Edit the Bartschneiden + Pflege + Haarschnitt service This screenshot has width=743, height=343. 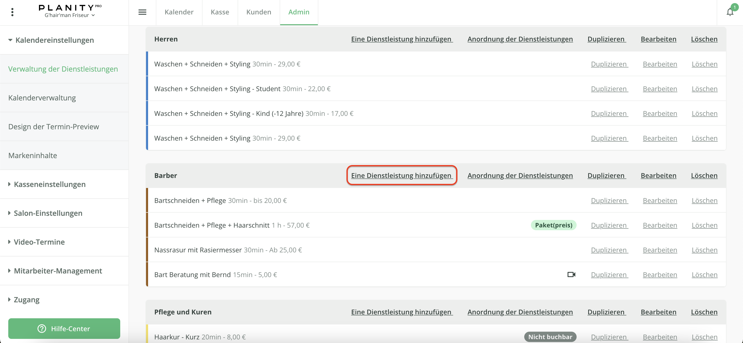[x=660, y=225]
